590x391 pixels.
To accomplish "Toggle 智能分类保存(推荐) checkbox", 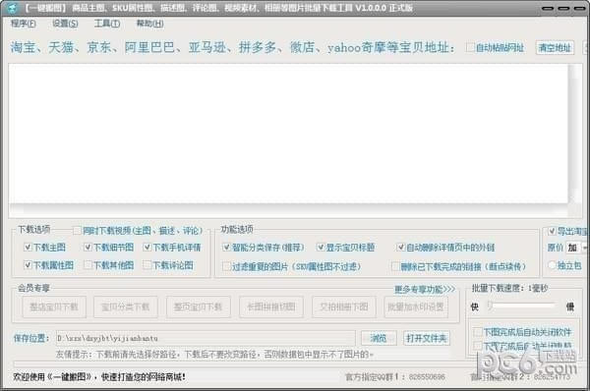I will point(226,247).
